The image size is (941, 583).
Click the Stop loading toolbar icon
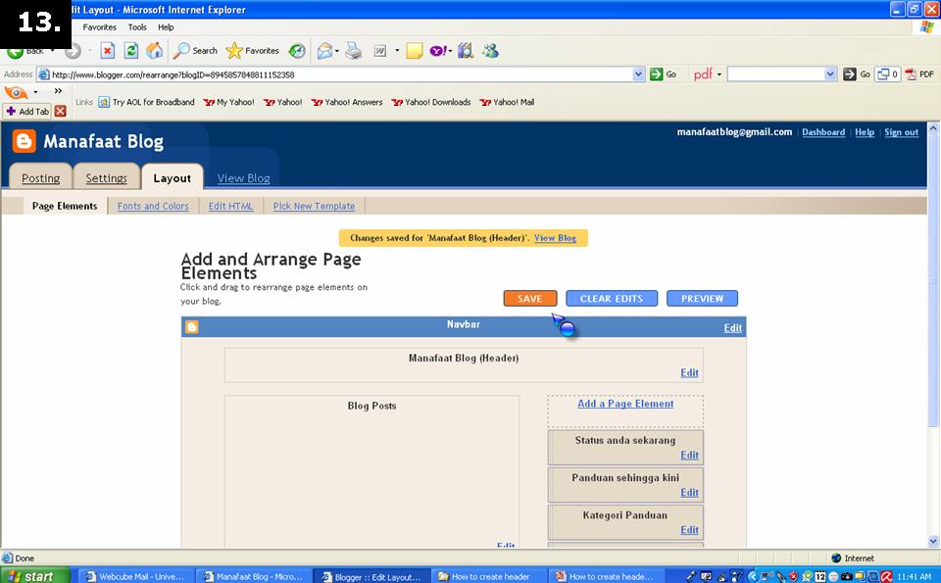108,51
